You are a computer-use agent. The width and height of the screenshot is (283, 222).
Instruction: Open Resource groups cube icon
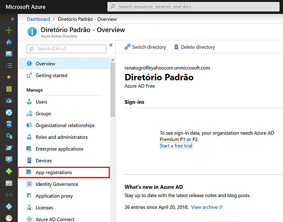point(9,101)
